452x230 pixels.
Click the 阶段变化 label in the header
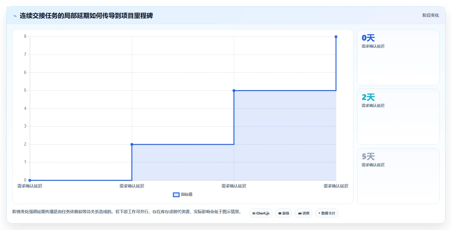point(431,15)
